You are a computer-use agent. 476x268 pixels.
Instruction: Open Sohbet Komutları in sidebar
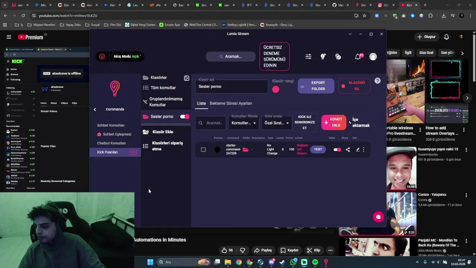coord(111,125)
